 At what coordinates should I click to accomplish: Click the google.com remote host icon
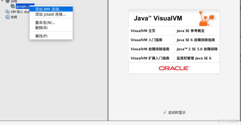(x=13, y=6)
